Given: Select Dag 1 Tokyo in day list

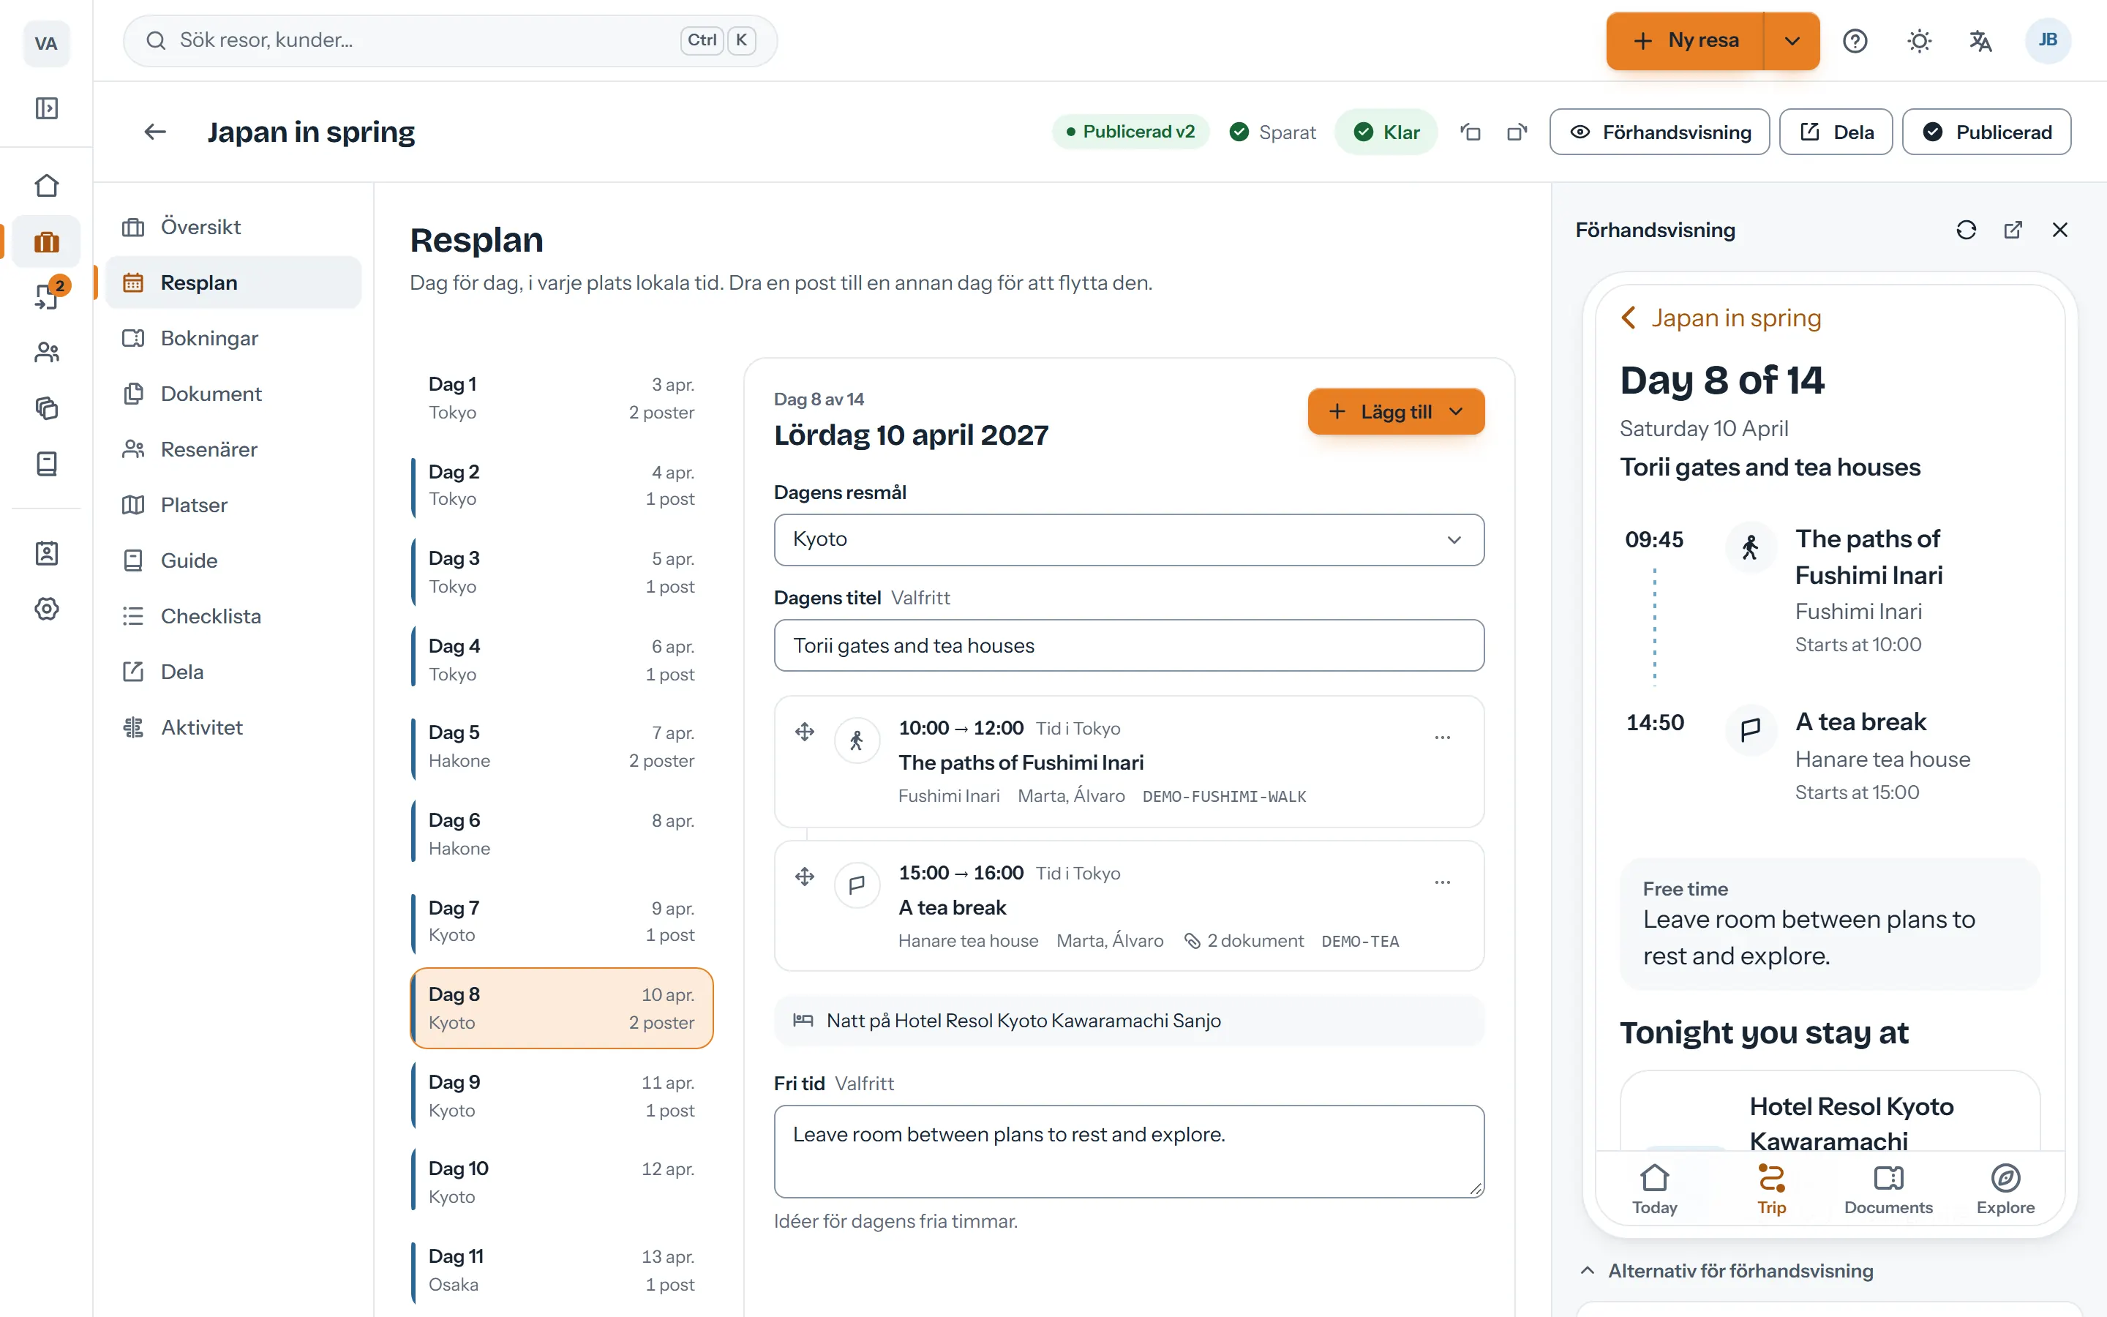Looking at the screenshot, I should tap(562, 398).
